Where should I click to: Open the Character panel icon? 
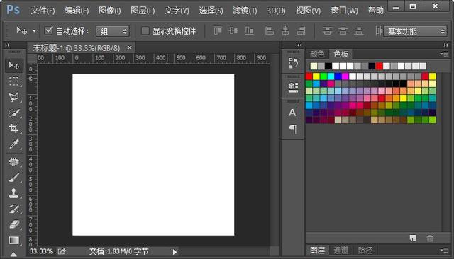293,113
